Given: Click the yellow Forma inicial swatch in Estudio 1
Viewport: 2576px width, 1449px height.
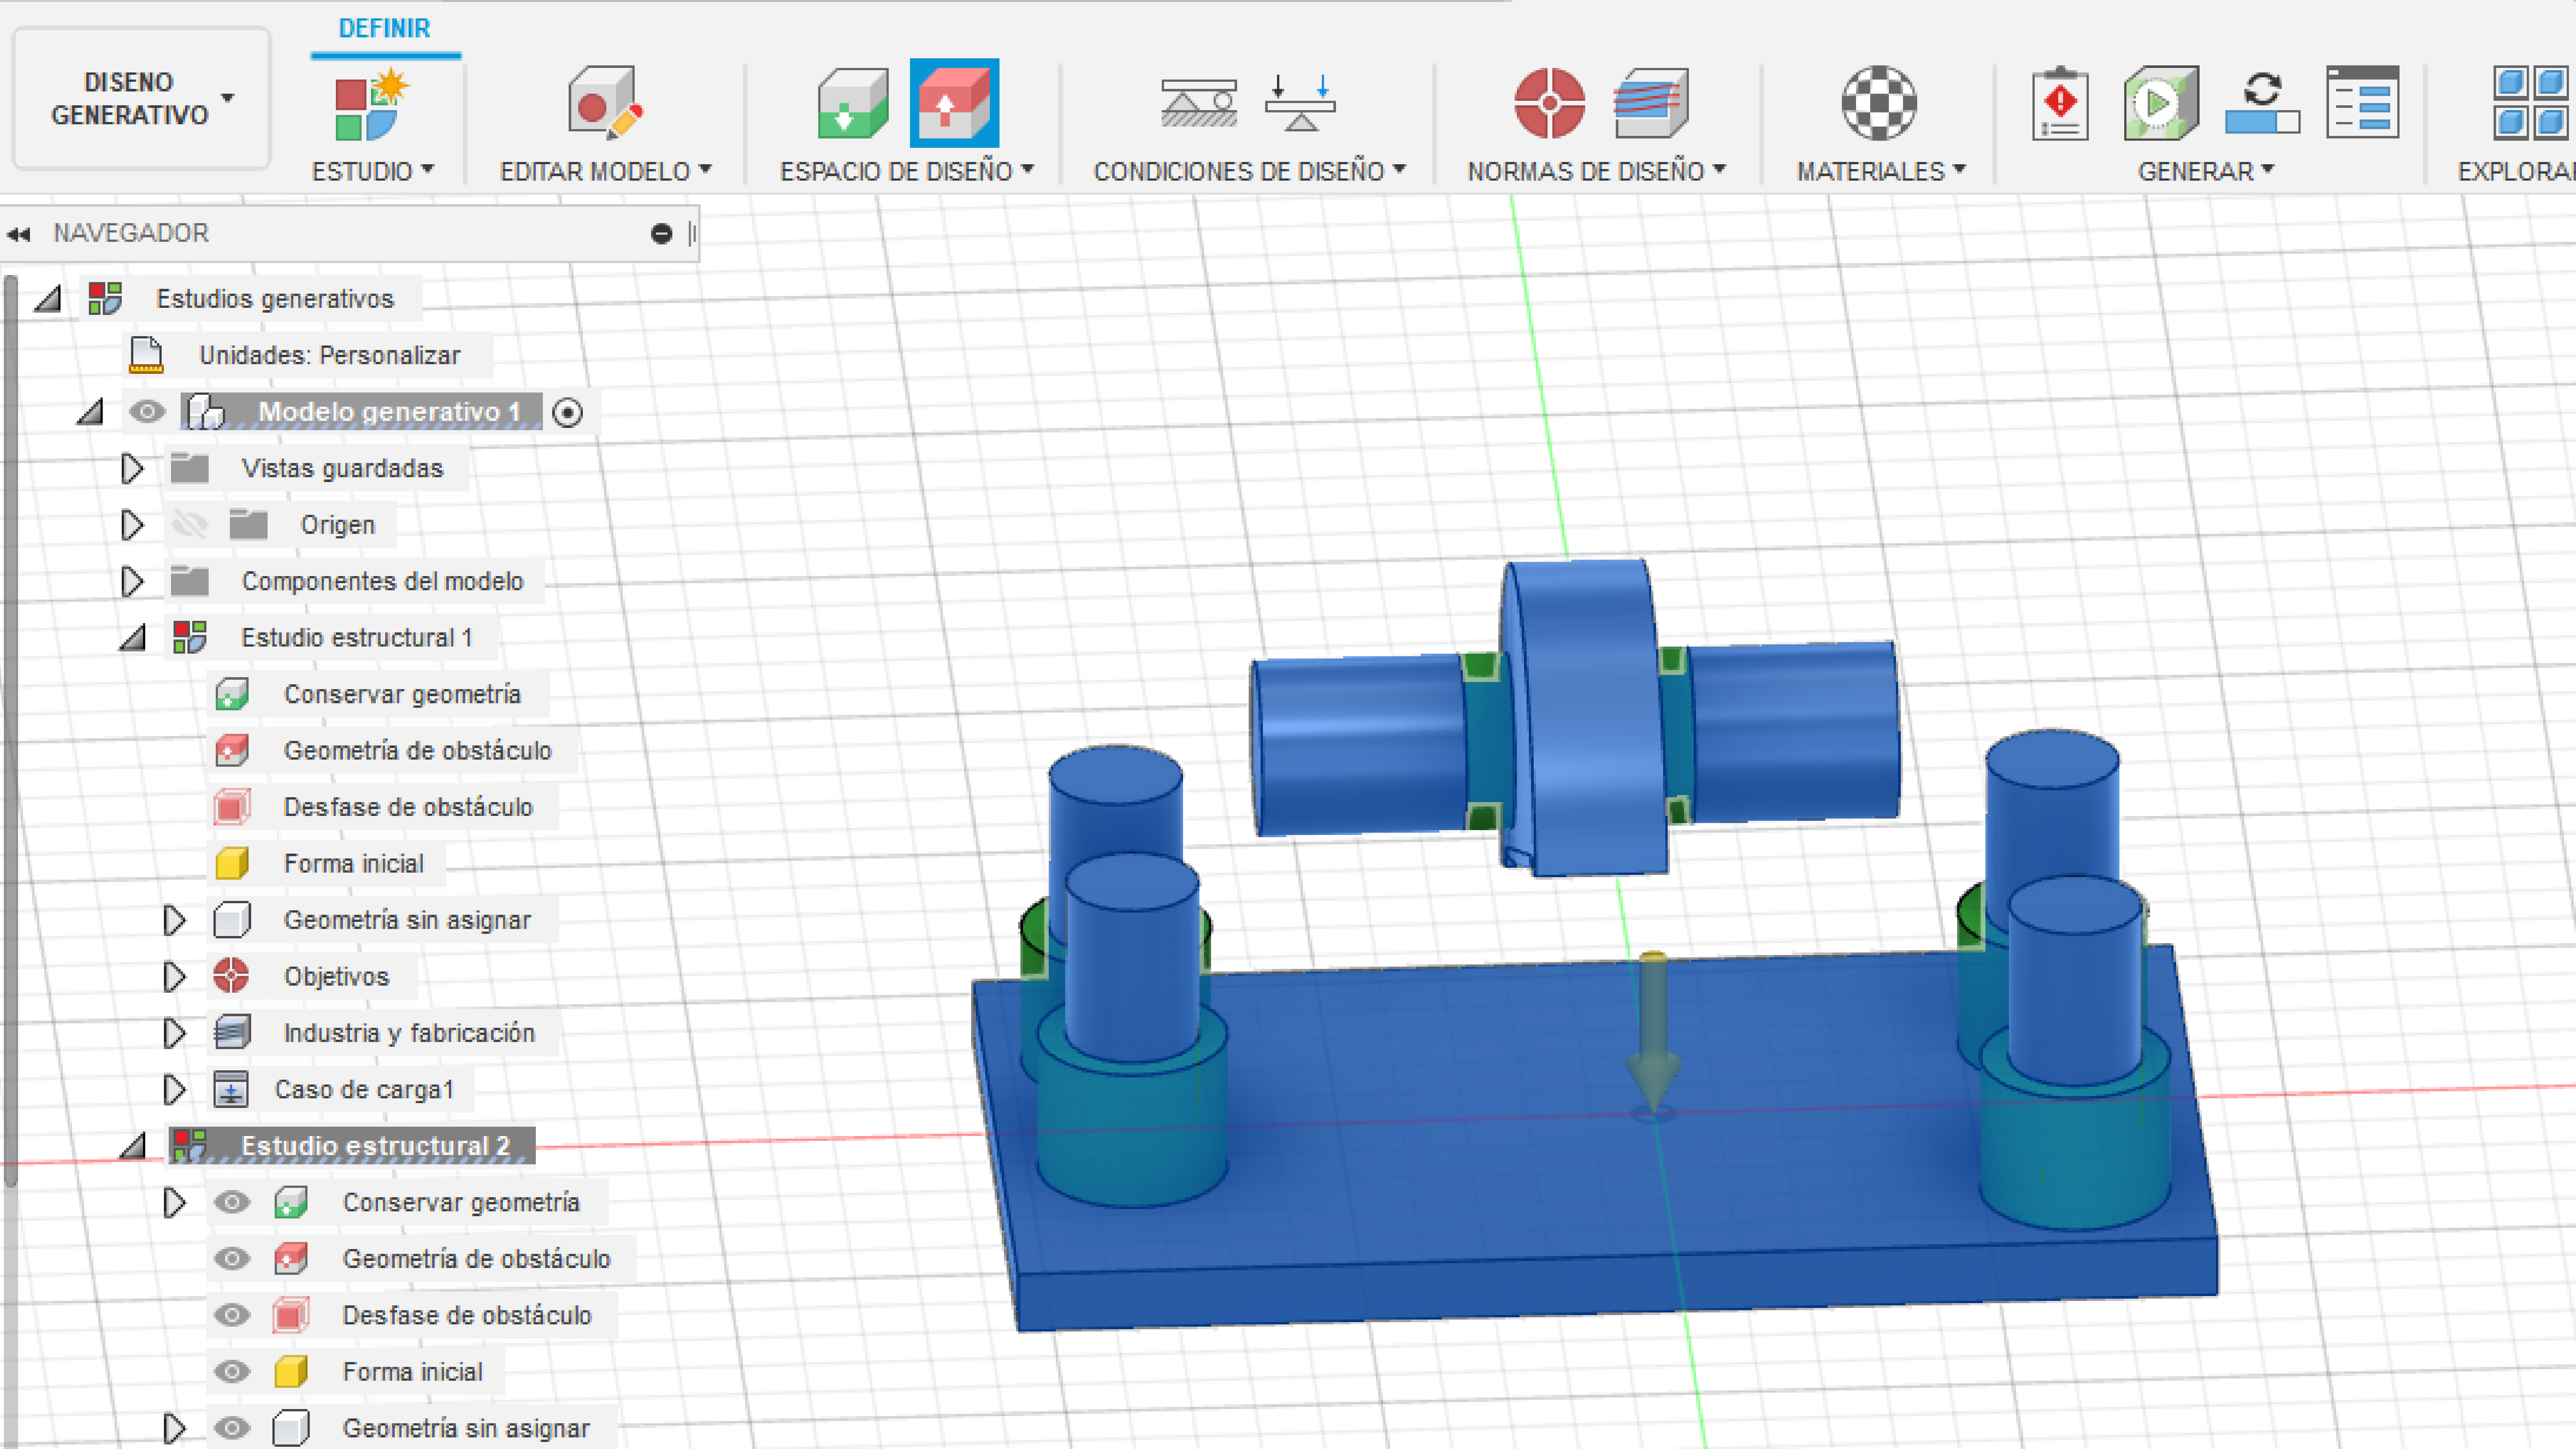Looking at the screenshot, I should point(232,863).
